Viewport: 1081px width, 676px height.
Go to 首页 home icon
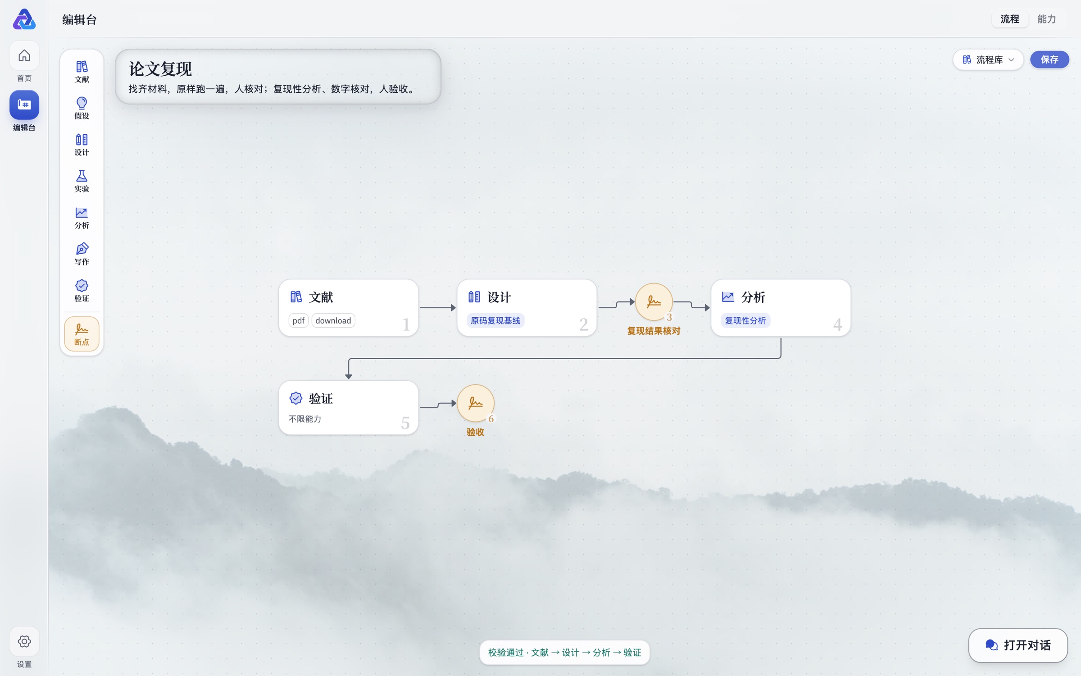pos(24,55)
